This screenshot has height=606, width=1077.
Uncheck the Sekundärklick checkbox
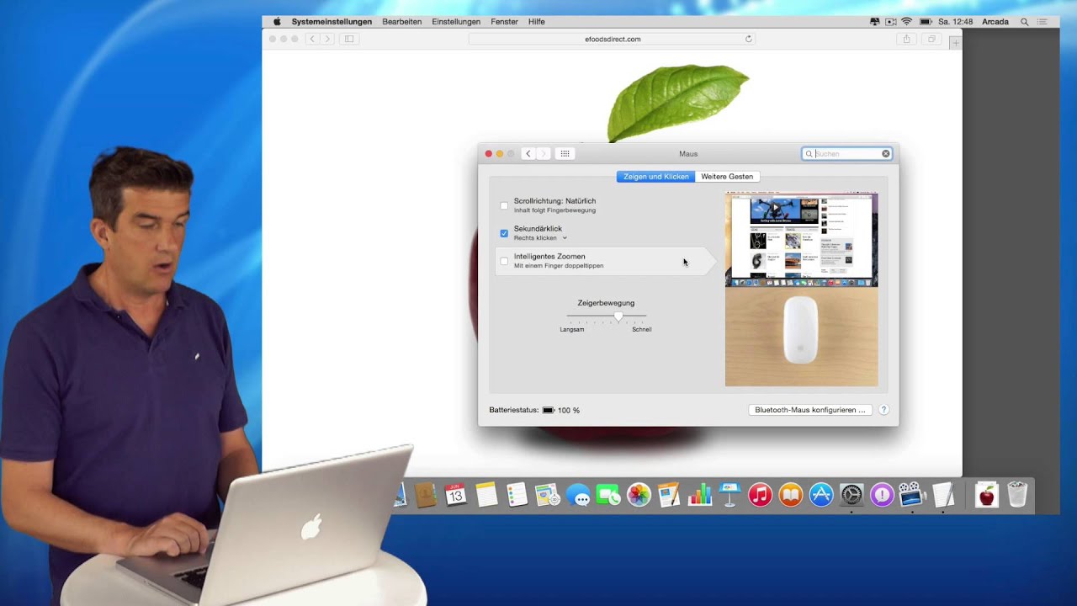(504, 233)
